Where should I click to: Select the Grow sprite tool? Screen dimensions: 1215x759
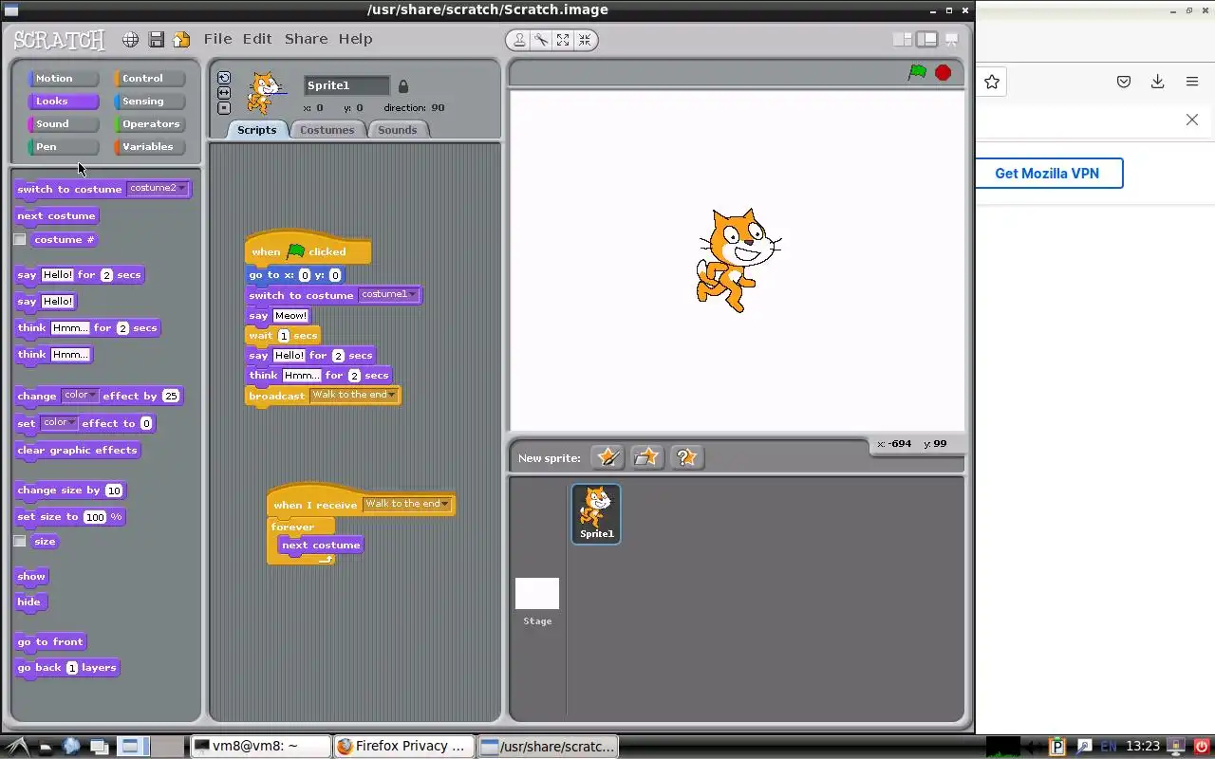click(x=563, y=40)
